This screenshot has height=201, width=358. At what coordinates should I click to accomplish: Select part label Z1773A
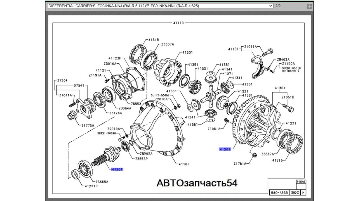[88, 125]
